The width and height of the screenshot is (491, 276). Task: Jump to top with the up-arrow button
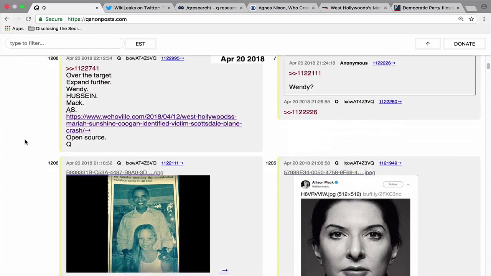point(428,44)
